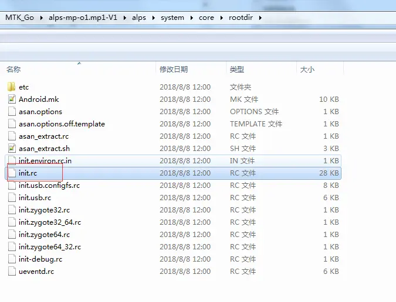This screenshot has height=302, width=396.
Task: Click the modified date of ueventd.rc
Action: (185, 271)
